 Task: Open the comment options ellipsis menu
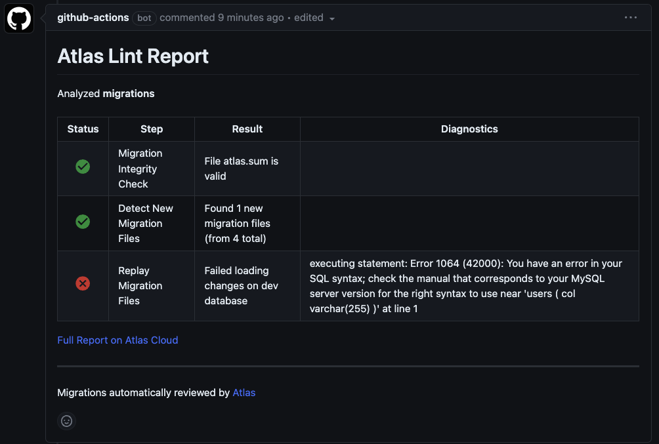click(x=630, y=18)
